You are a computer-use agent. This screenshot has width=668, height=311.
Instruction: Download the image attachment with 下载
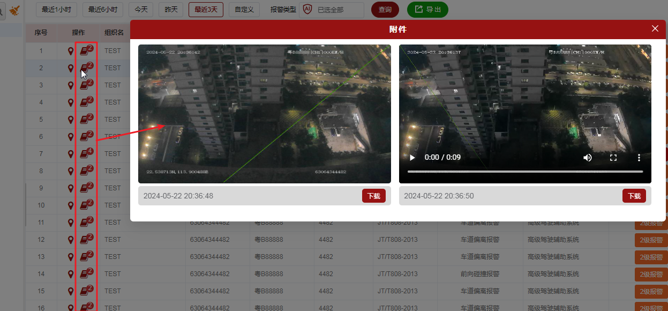[373, 196]
